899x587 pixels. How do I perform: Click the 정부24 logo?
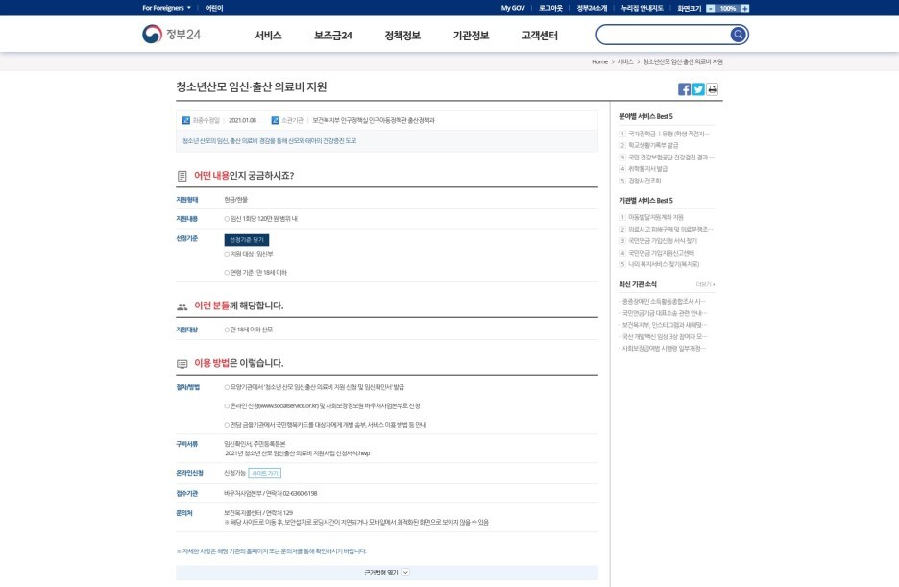[x=171, y=35]
